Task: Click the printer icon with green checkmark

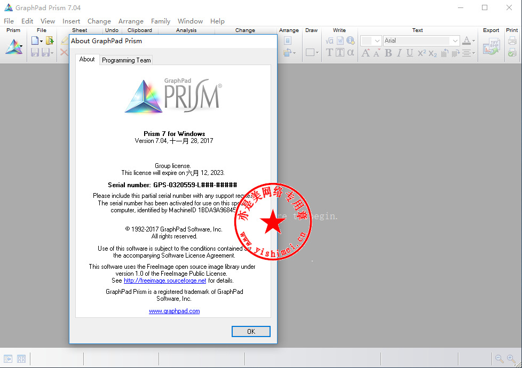Action: pyautogui.click(x=512, y=52)
